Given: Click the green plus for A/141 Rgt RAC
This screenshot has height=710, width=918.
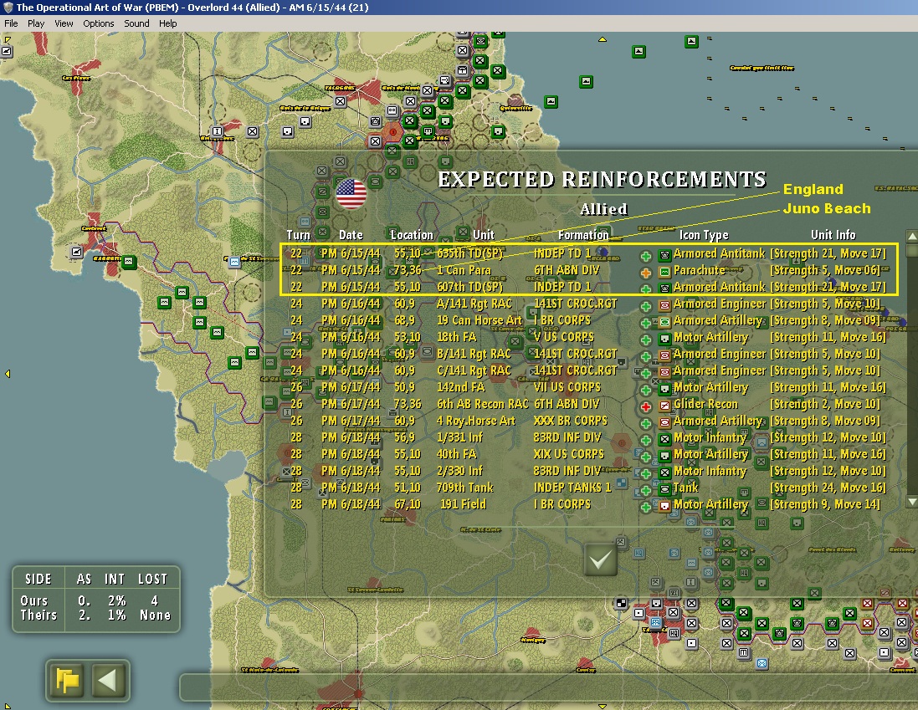Looking at the screenshot, I should [x=646, y=306].
